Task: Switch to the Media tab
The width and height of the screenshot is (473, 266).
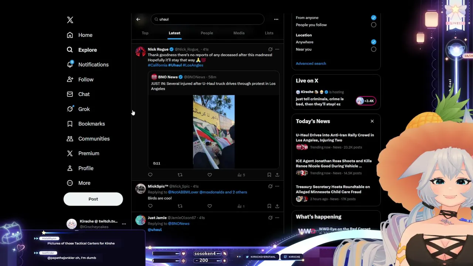Action: (x=239, y=33)
